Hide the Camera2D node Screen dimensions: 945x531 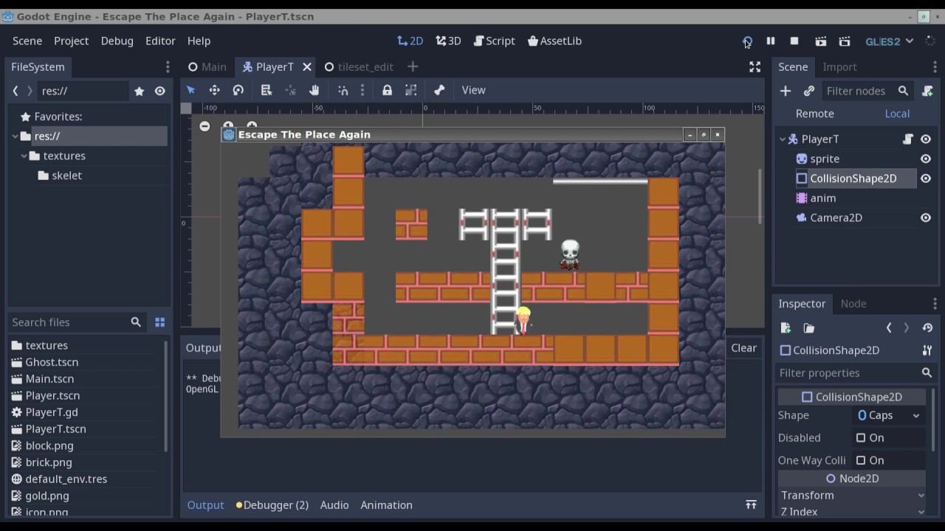pyautogui.click(x=926, y=218)
